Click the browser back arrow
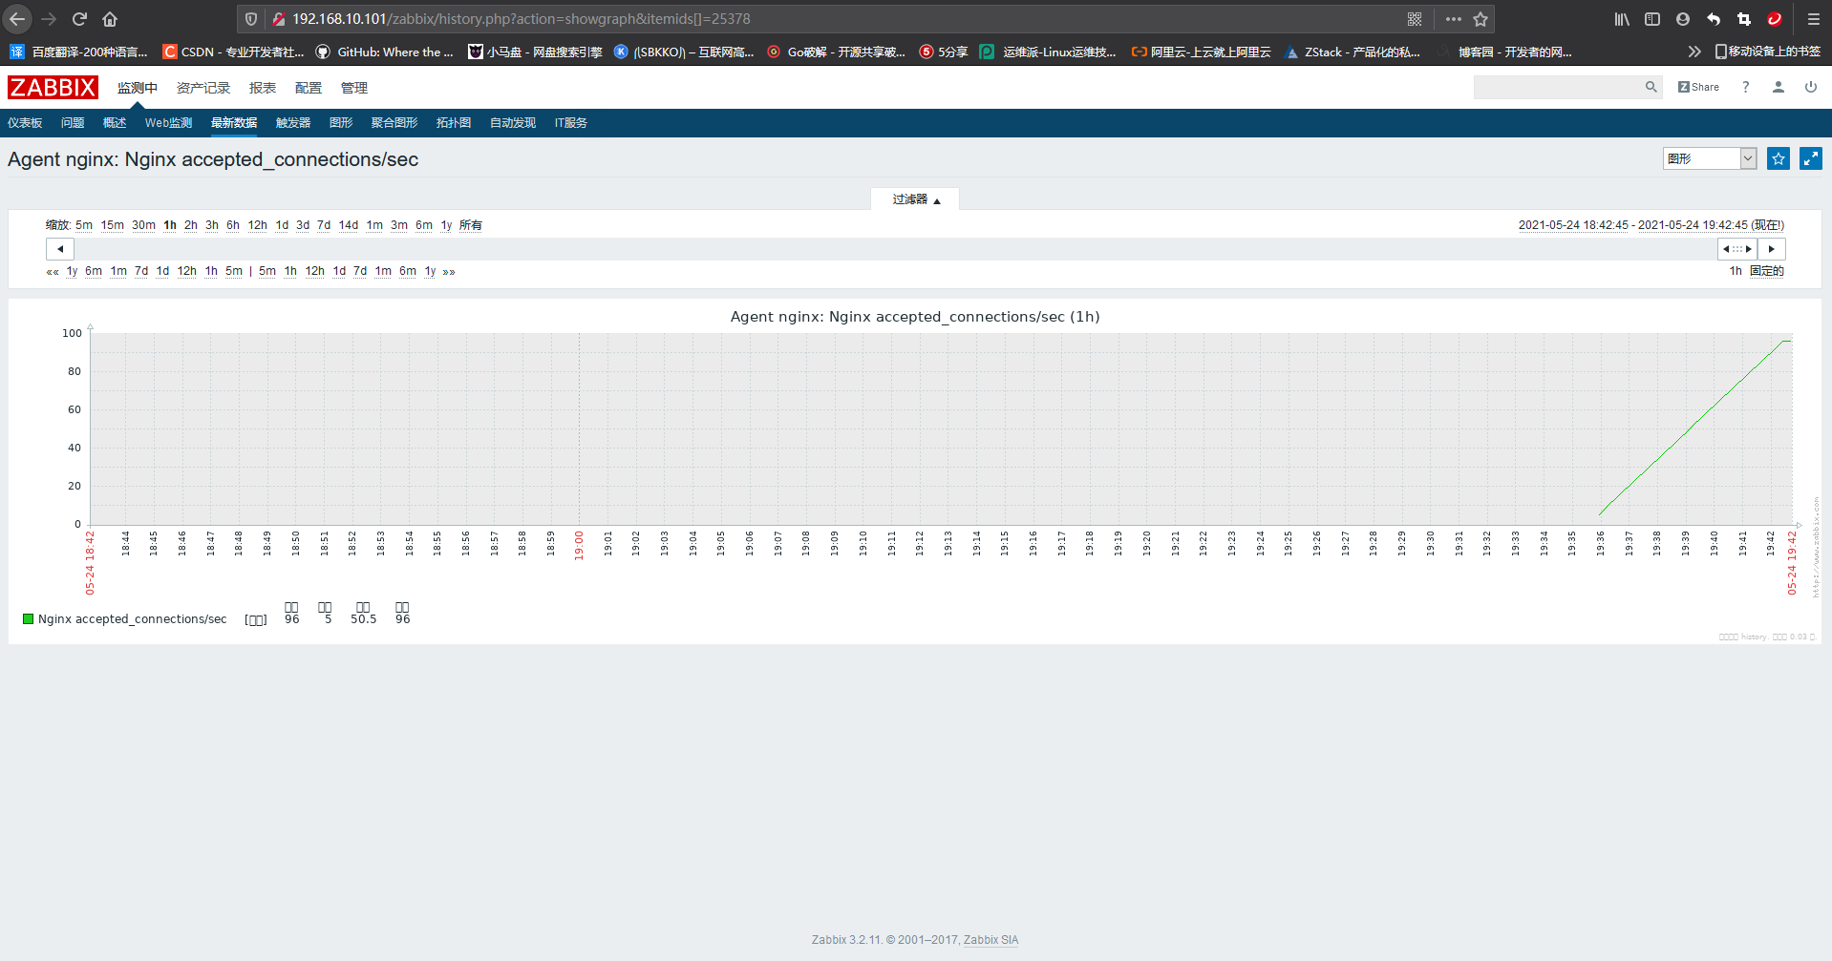Screen dimensions: 1832x961 (x=17, y=19)
